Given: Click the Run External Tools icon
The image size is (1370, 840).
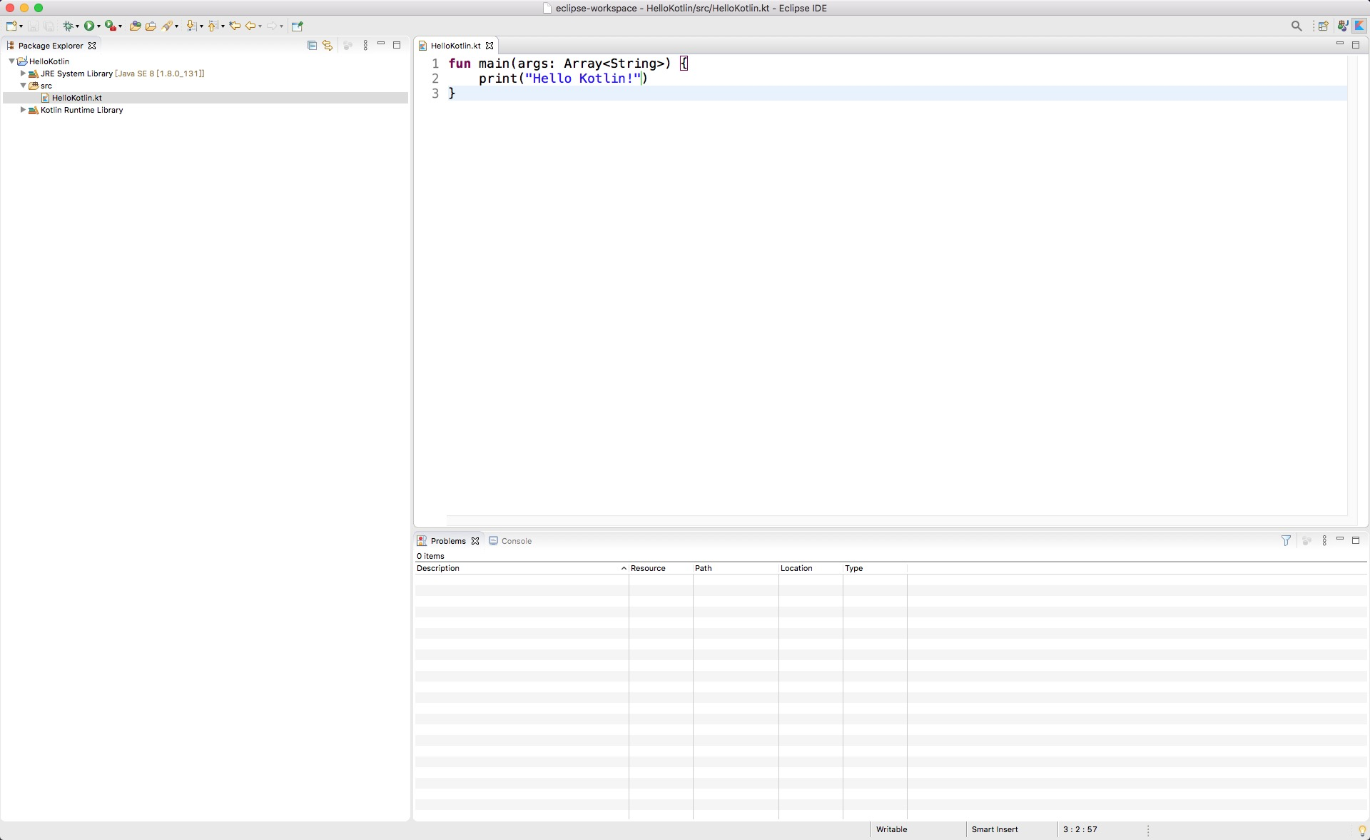Looking at the screenshot, I should (110, 26).
